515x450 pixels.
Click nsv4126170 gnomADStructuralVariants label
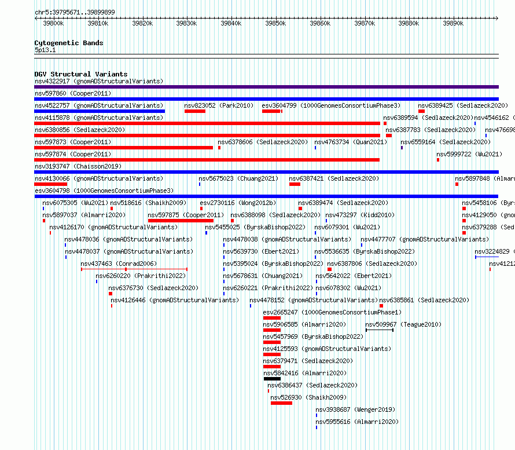[x=113, y=227]
